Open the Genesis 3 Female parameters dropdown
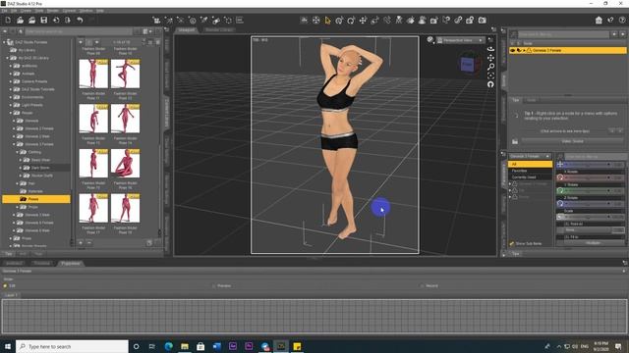This screenshot has height=353, width=629. click(x=530, y=156)
